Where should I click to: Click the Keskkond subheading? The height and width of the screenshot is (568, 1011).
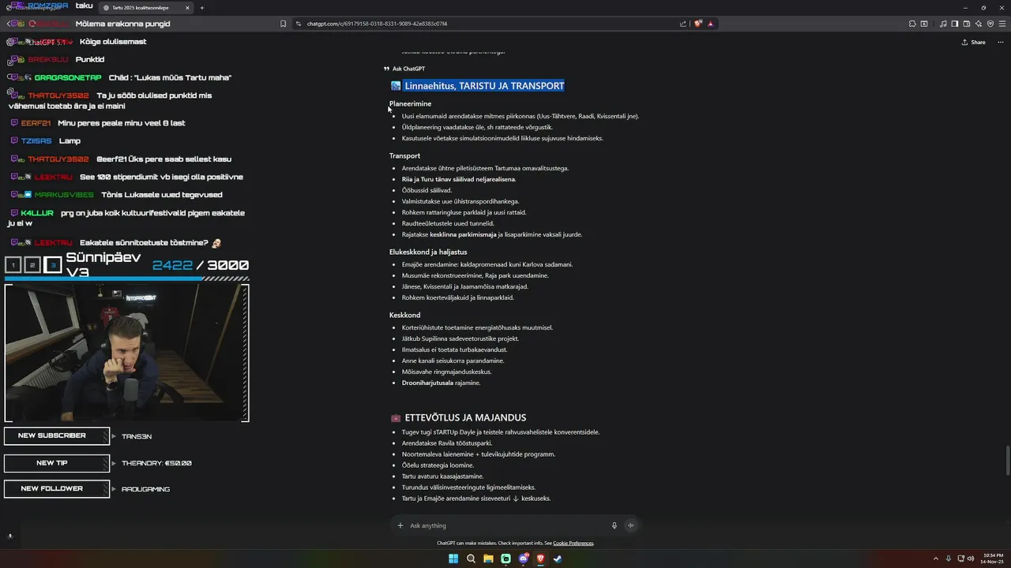[404, 316]
